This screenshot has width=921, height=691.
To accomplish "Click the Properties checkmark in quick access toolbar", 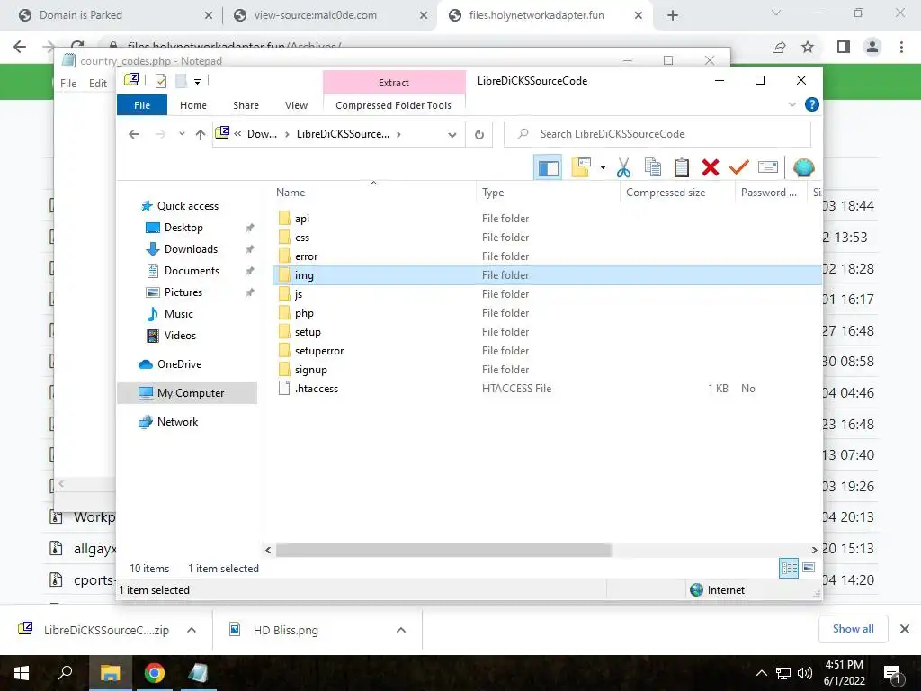I will [160, 81].
